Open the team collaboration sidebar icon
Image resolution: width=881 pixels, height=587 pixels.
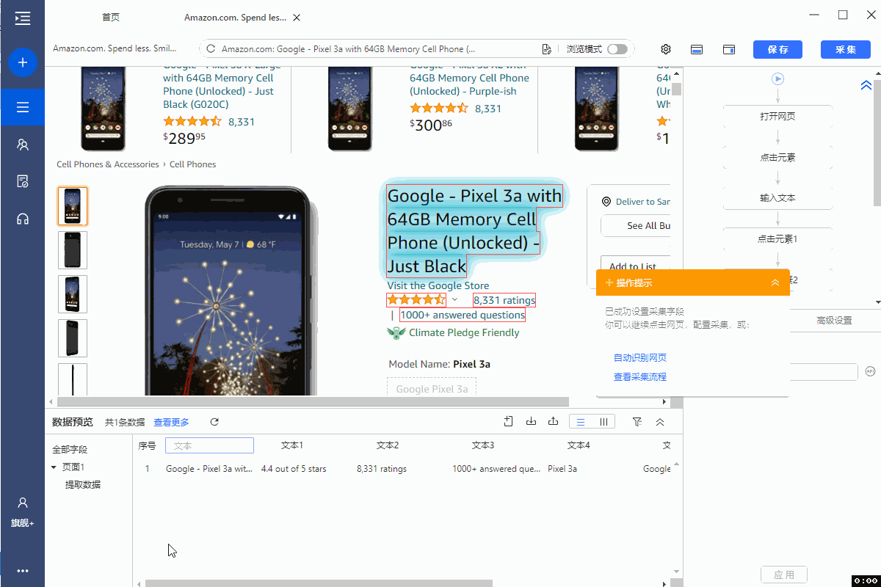(x=23, y=145)
